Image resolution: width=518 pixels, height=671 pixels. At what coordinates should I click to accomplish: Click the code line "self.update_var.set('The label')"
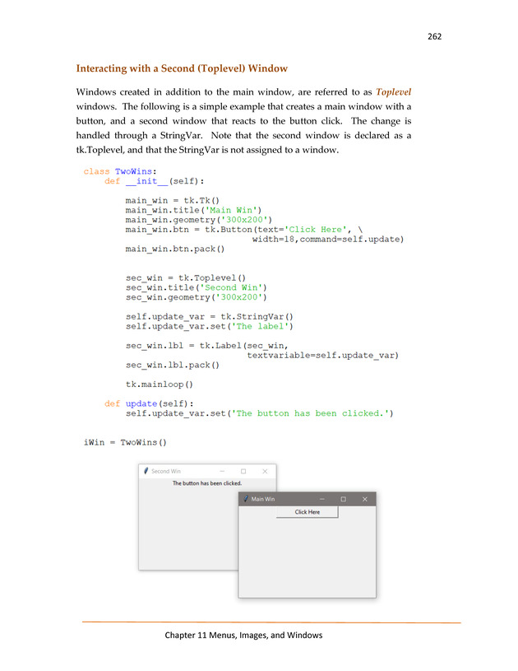[x=210, y=326]
